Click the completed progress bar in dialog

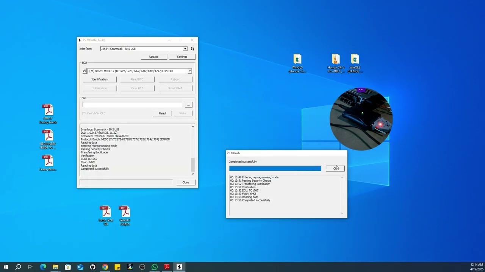click(275, 168)
